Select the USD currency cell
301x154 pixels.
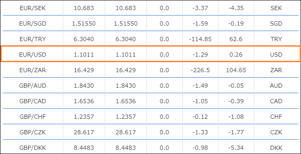(x=276, y=55)
